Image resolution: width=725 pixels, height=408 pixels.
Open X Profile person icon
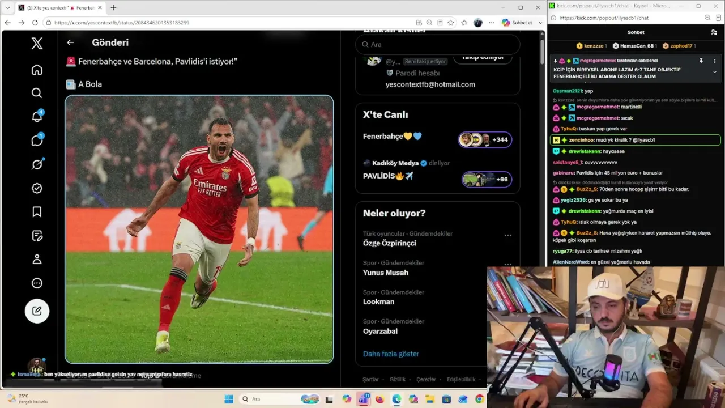[37, 260]
